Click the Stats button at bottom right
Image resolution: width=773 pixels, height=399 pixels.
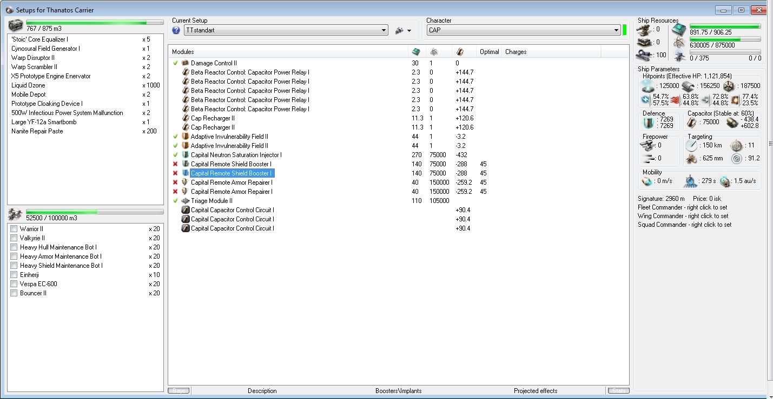pos(618,390)
